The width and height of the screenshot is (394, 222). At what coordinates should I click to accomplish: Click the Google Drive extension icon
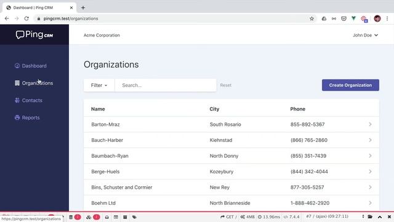click(324, 18)
